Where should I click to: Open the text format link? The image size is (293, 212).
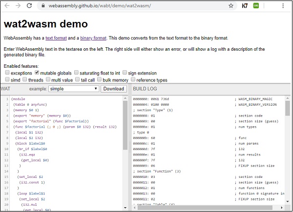pos(56,38)
